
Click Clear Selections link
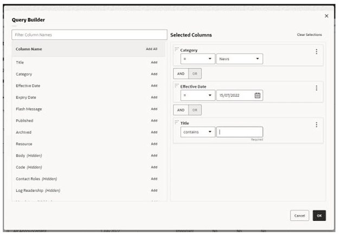[x=309, y=35]
